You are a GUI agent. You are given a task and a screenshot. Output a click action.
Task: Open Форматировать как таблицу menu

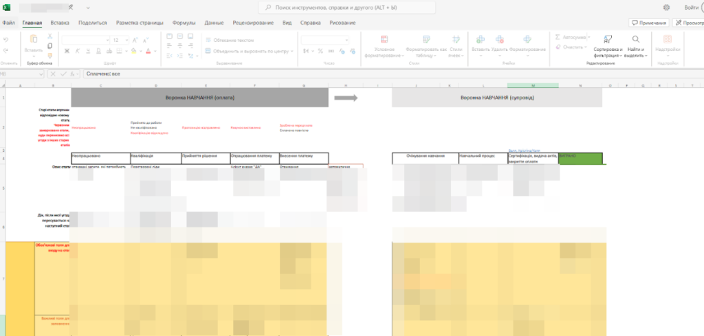click(x=426, y=47)
